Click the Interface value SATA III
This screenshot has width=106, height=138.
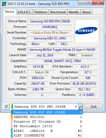(38, 67)
